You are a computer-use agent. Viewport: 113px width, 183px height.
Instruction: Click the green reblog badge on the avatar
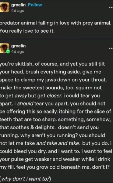click(x=8, y=52)
